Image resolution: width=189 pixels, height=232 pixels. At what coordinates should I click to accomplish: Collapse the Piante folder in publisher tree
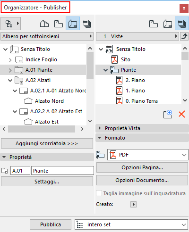coord(105,70)
